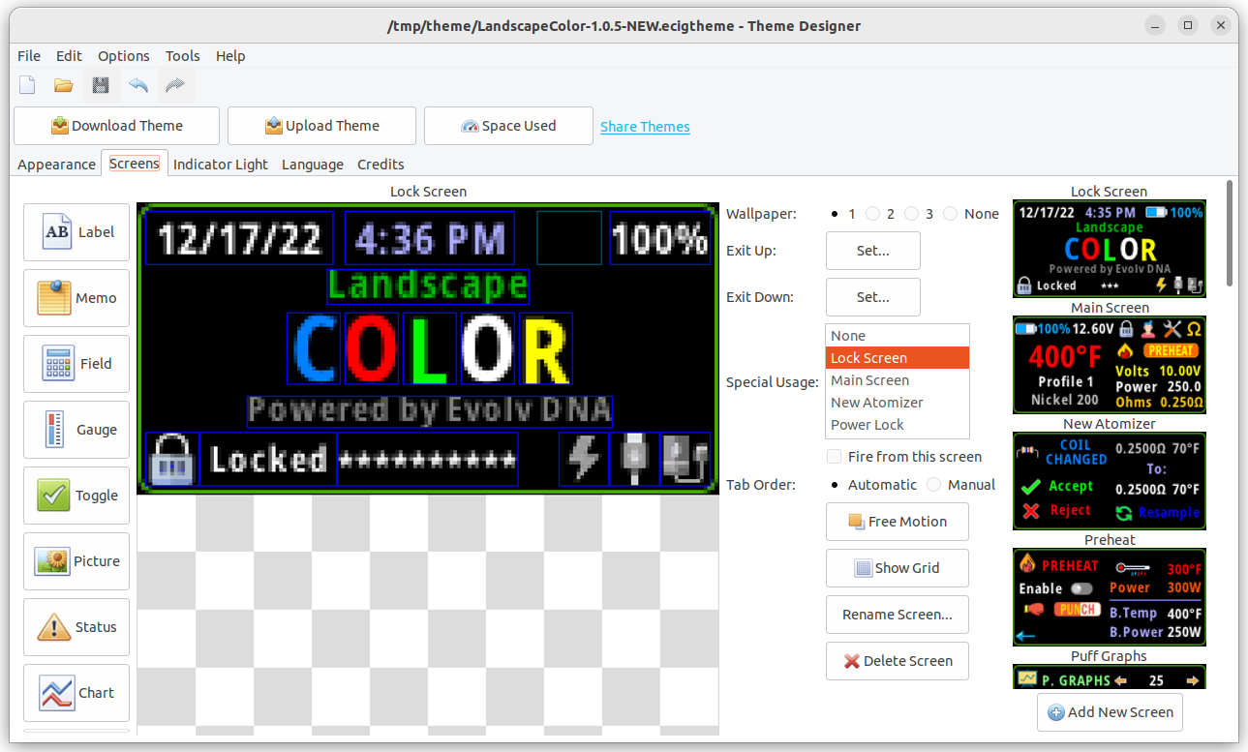Screen dimensions: 1248x752
Task: Switch to the Indicator Light tab
Action: (x=220, y=165)
